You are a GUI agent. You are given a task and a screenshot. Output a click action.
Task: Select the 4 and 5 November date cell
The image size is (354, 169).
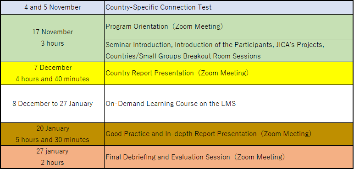tap(52, 7)
